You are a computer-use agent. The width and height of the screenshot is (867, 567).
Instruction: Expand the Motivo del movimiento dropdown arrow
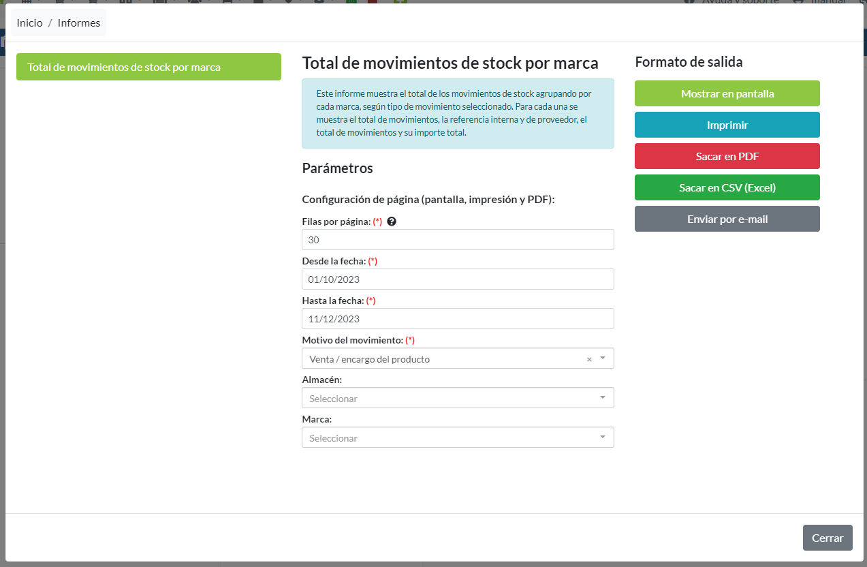pos(602,358)
